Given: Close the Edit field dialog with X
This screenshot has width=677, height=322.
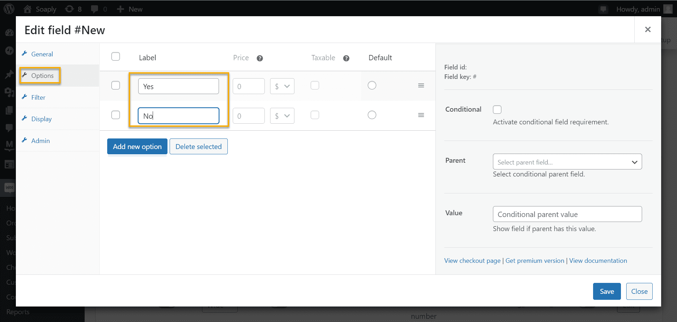Looking at the screenshot, I should point(648,30).
